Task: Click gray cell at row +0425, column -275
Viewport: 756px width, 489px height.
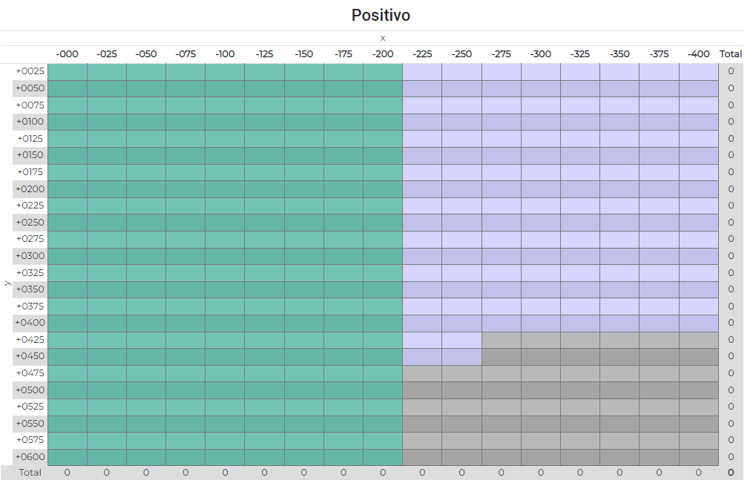Action: 501,340
